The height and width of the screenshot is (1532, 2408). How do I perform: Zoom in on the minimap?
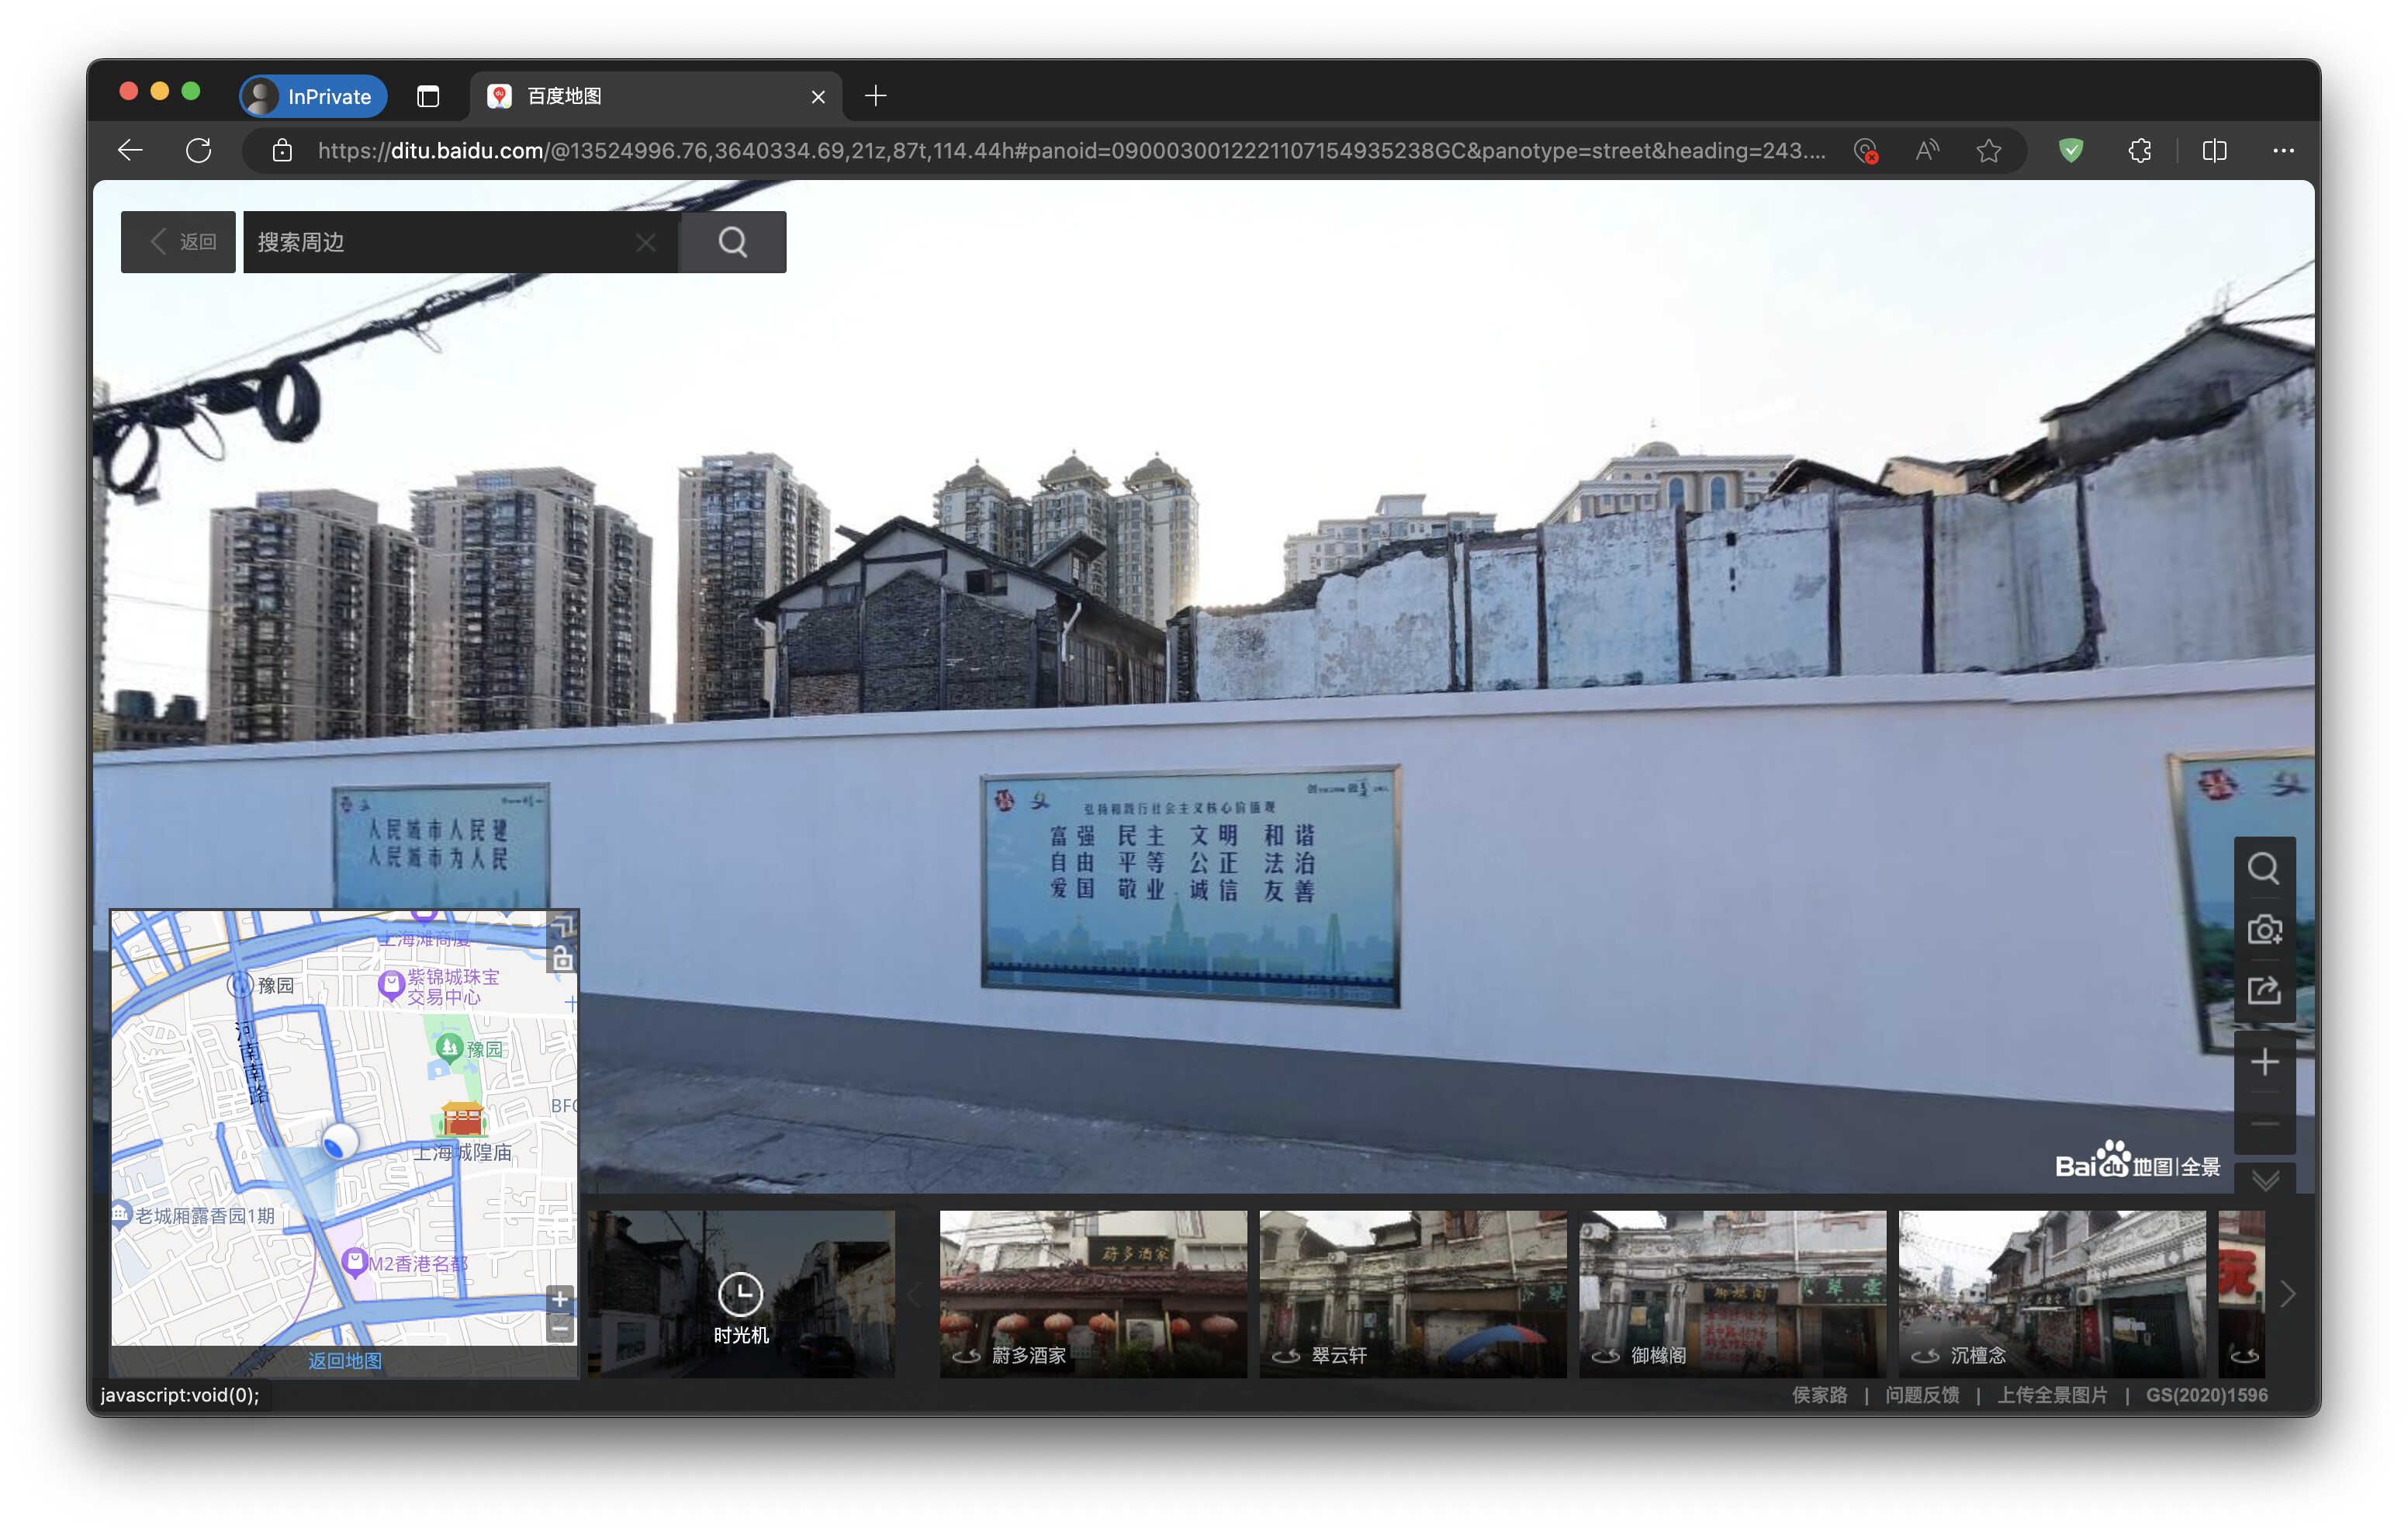pos(560,1299)
